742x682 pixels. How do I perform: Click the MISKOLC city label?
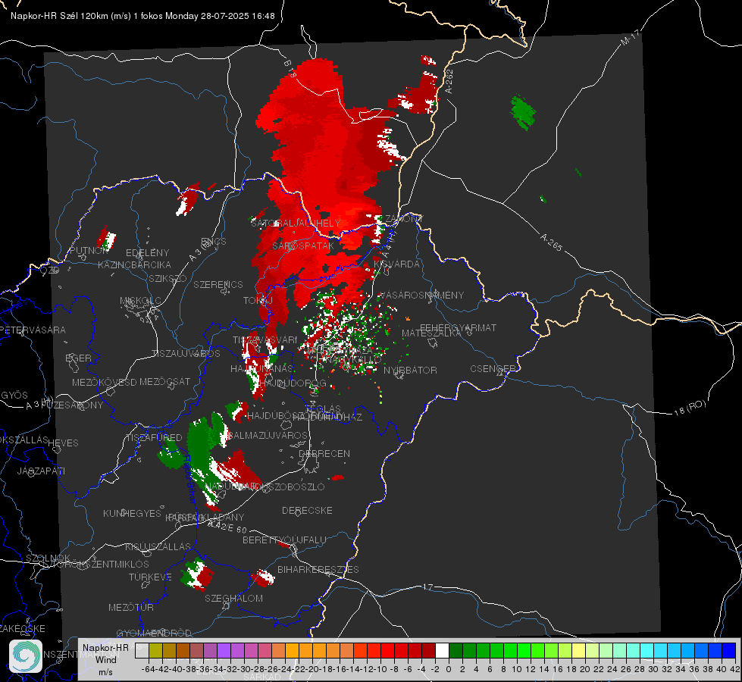pos(140,301)
